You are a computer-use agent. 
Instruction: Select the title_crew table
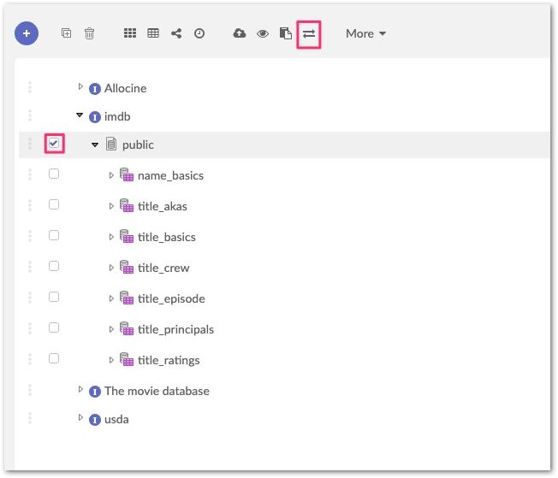[163, 268]
